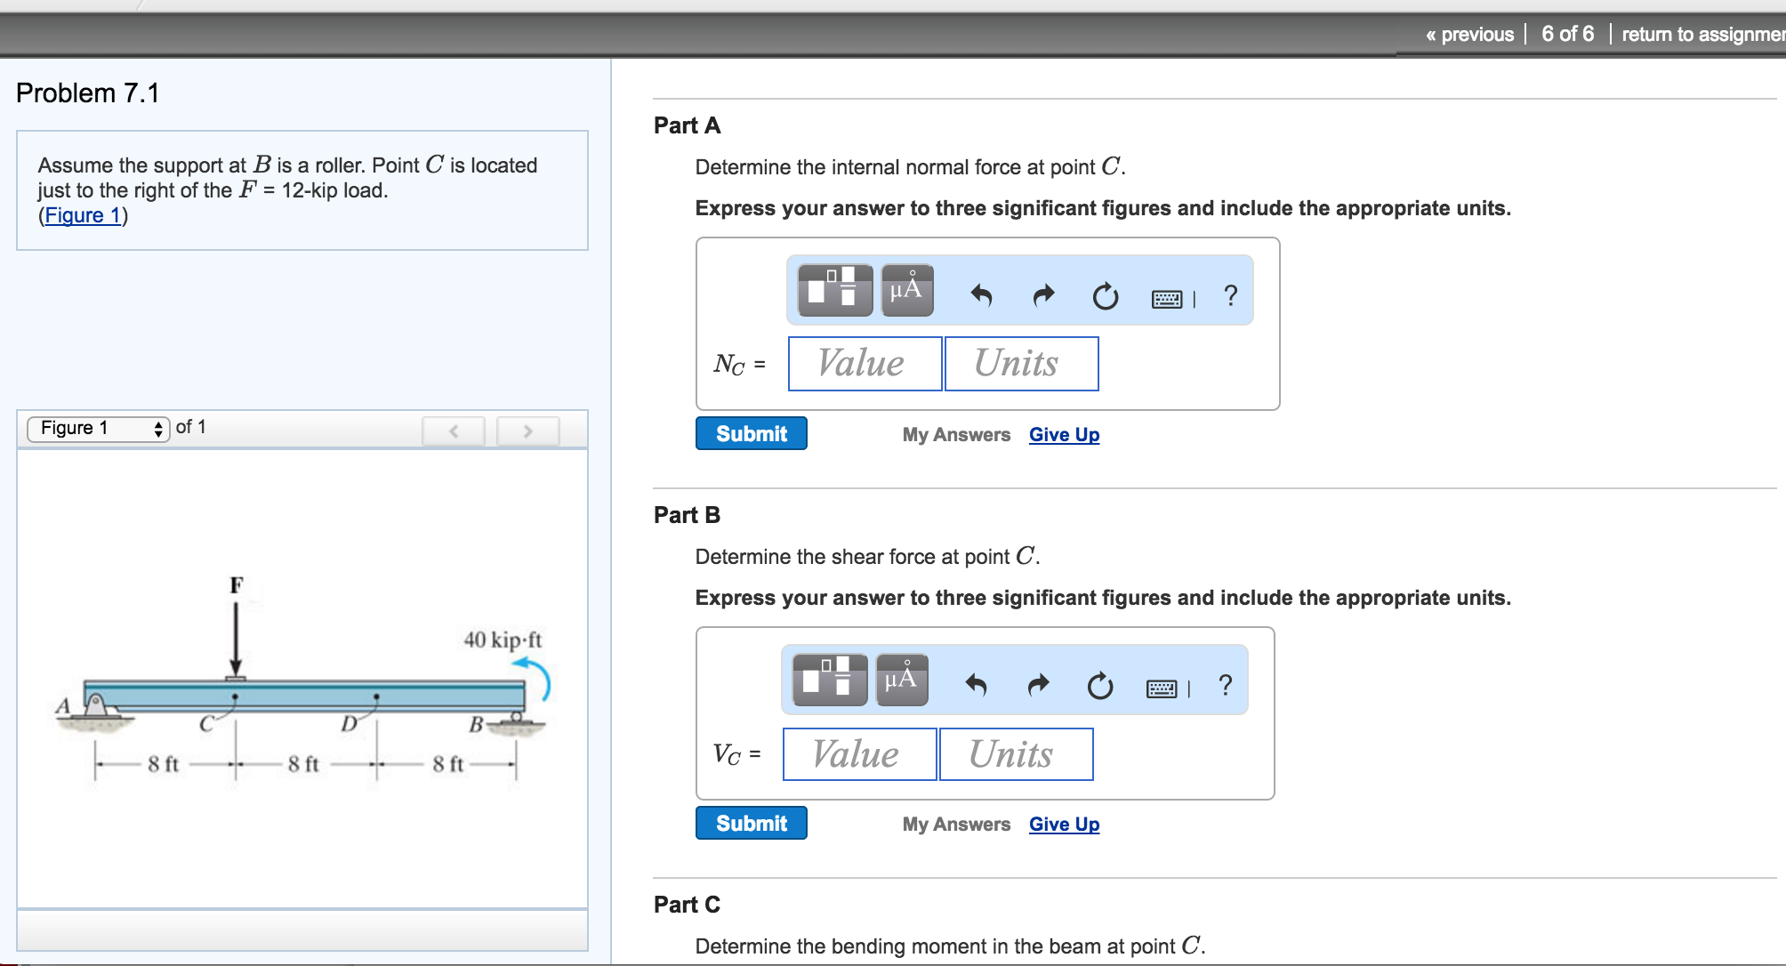This screenshot has height=966, width=1786.
Task: Navigate to the previous problem
Action: [1469, 35]
